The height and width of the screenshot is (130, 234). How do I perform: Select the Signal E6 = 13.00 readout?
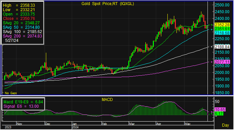click(21, 106)
